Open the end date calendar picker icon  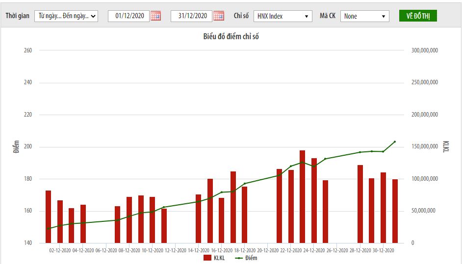point(219,16)
